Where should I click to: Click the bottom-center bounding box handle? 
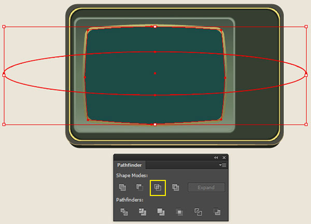pyautogui.click(x=155, y=124)
